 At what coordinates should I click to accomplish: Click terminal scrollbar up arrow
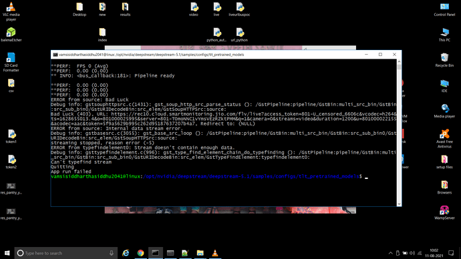[399, 61]
